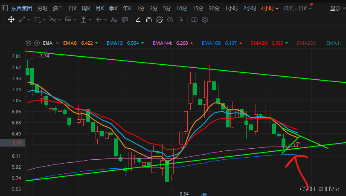Select the 1分 interval
The image size is (346, 196).
coord(140,9)
